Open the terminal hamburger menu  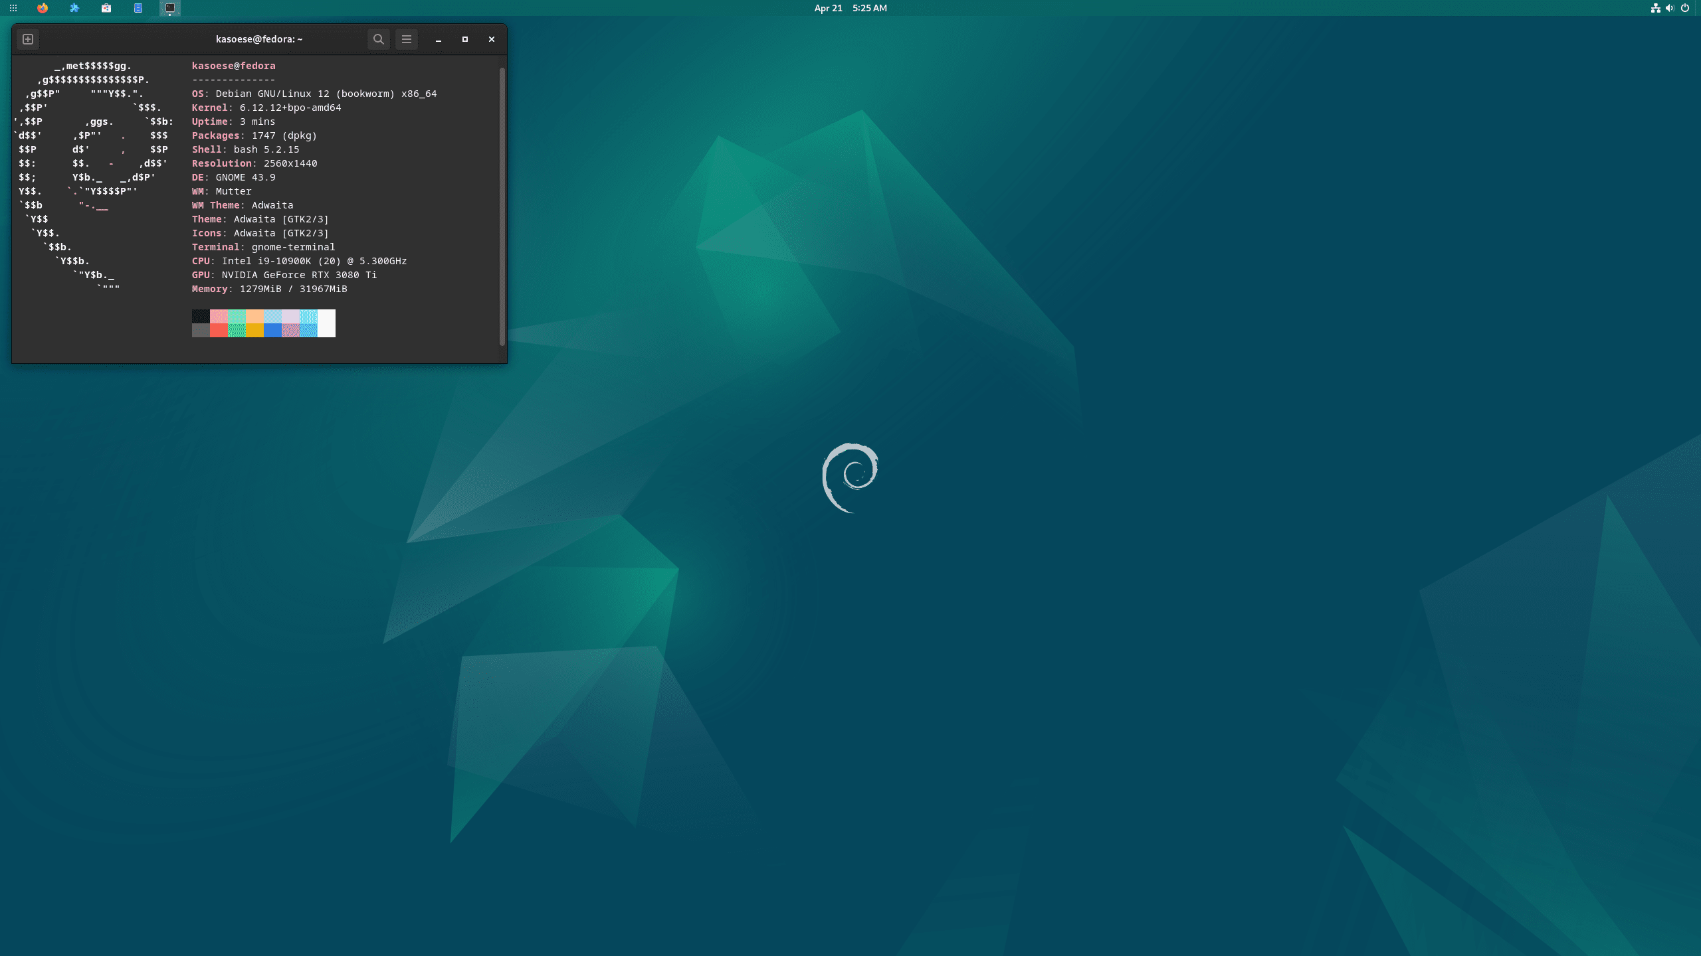[x=407, y=39]
